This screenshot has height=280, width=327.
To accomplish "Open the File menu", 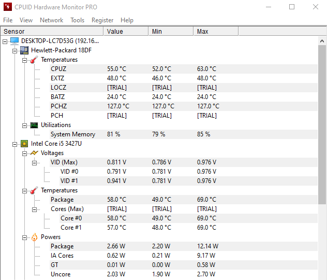I will click(x=8, y=20).
